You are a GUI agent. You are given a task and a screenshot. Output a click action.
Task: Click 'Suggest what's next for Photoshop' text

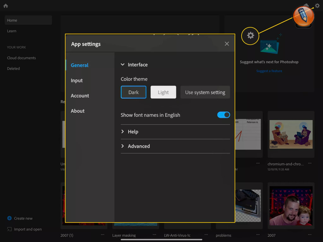tap(269, 62)
